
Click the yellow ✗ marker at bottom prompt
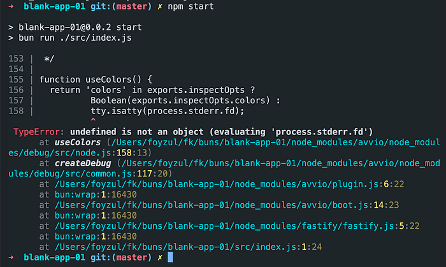tap(160, 257)
